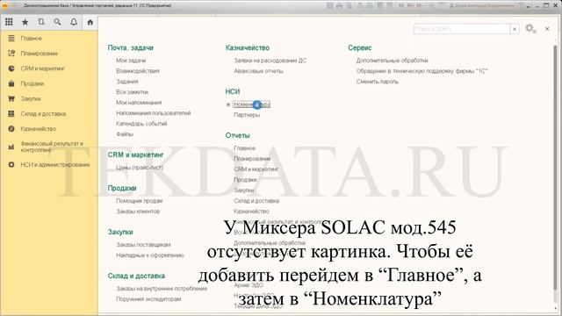
Task: Open Номенклатура under НСИ
Action: (x=252, y=104)
